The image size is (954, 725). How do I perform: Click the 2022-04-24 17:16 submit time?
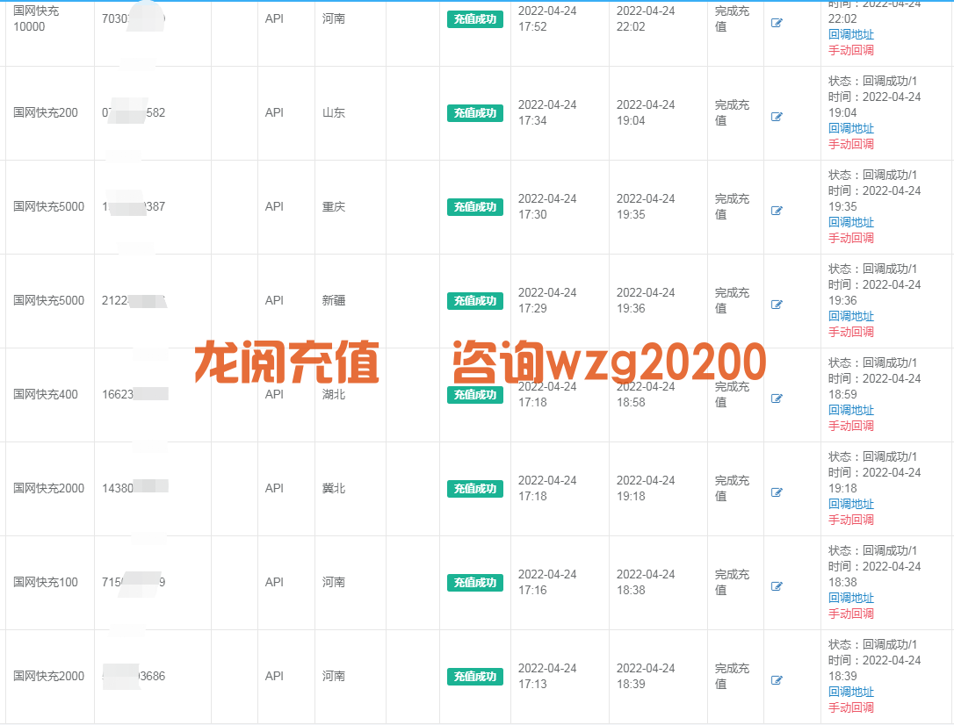tap(547, 582)
